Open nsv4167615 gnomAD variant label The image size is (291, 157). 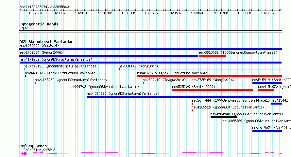click(x=173, y=73)
